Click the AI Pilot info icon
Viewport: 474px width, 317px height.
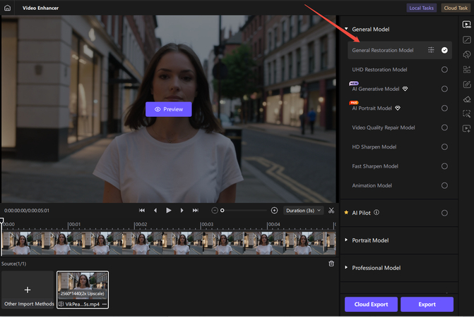[x=377, y=213]
